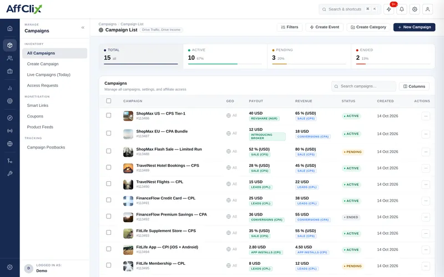This screenshot has height=277, width=444.
Task: Open the bar chart reports icon
Action: 9,88
